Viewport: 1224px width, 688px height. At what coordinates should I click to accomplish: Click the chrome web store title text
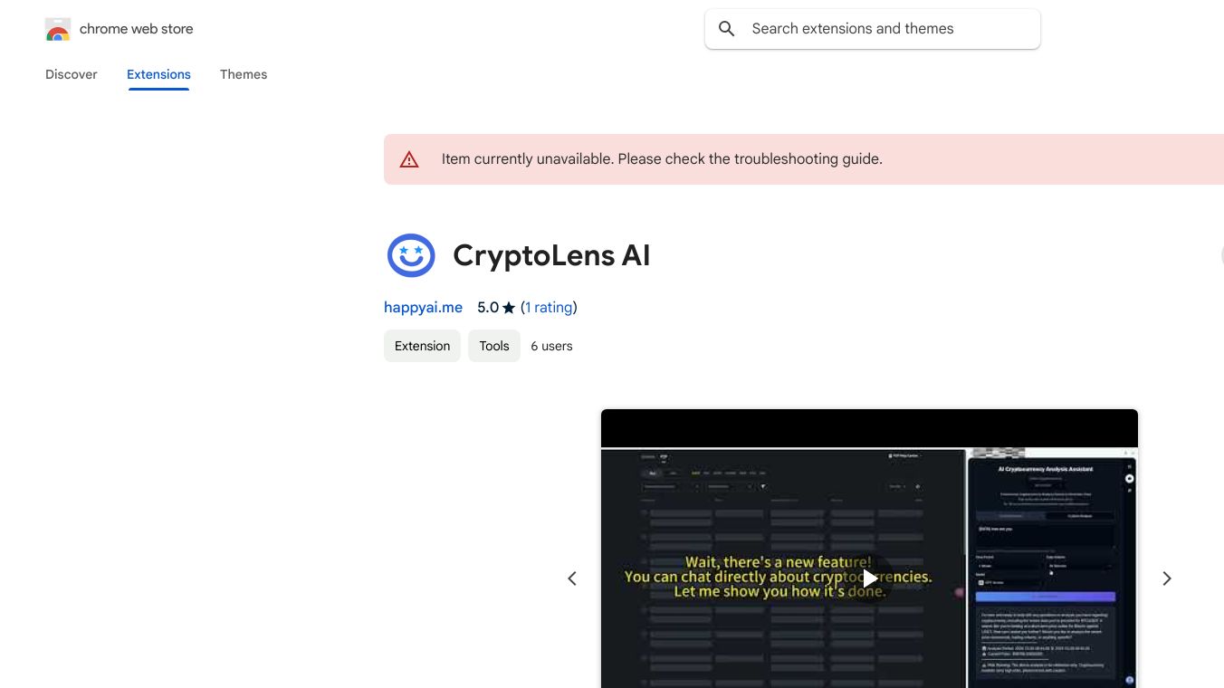[137, 29]
